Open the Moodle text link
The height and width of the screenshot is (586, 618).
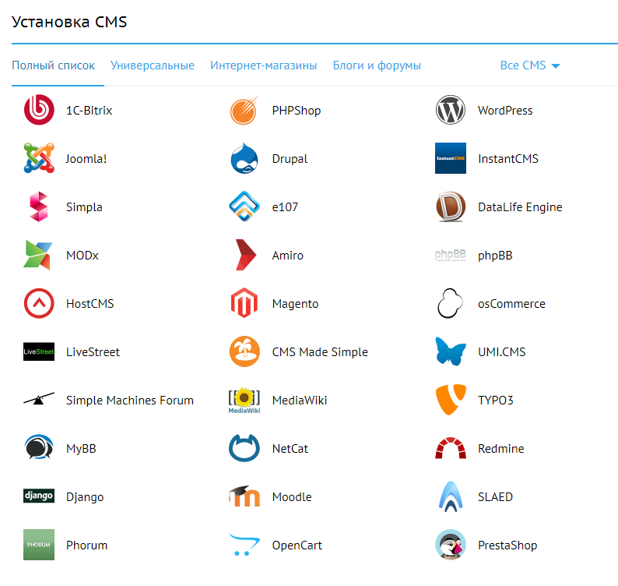pos(292,497)
